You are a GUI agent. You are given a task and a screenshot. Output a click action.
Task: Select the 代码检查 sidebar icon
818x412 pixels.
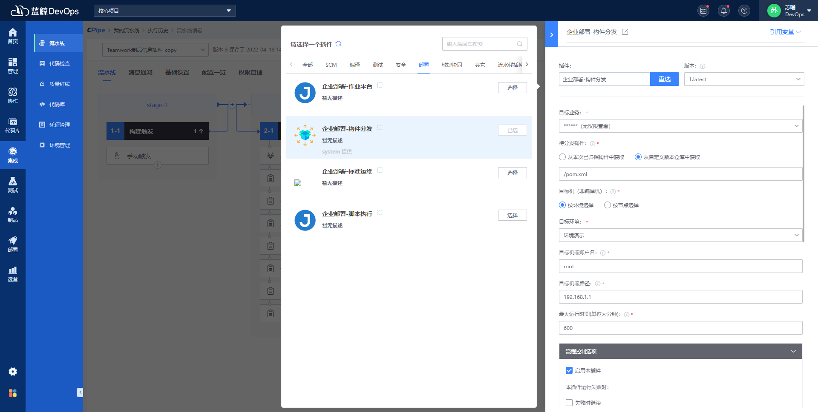[55, 63]
